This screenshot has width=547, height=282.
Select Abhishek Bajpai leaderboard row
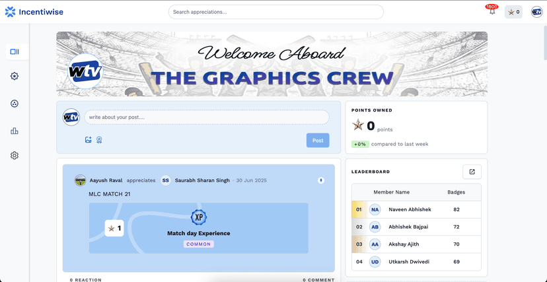(x=408, y=227)
